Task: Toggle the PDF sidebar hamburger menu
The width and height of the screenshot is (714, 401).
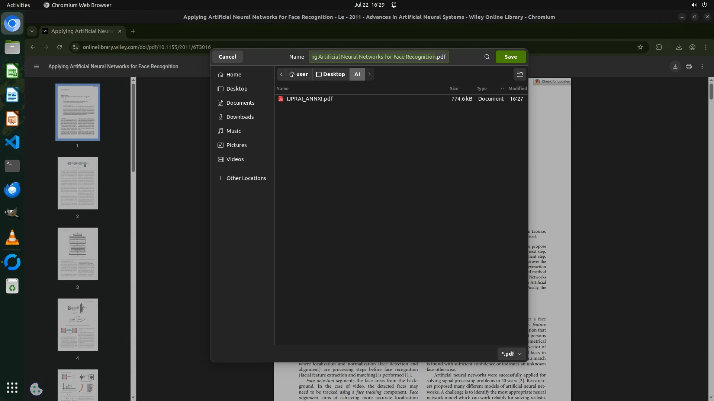Action: point(36,66)
